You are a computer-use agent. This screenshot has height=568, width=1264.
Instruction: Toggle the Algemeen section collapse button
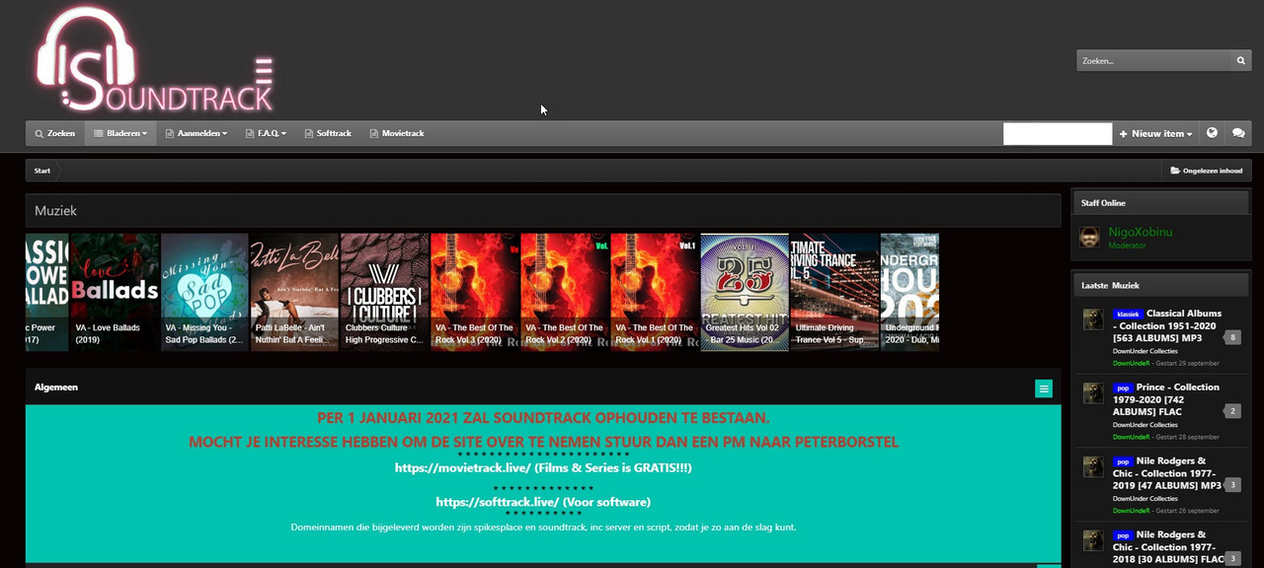1044,389
